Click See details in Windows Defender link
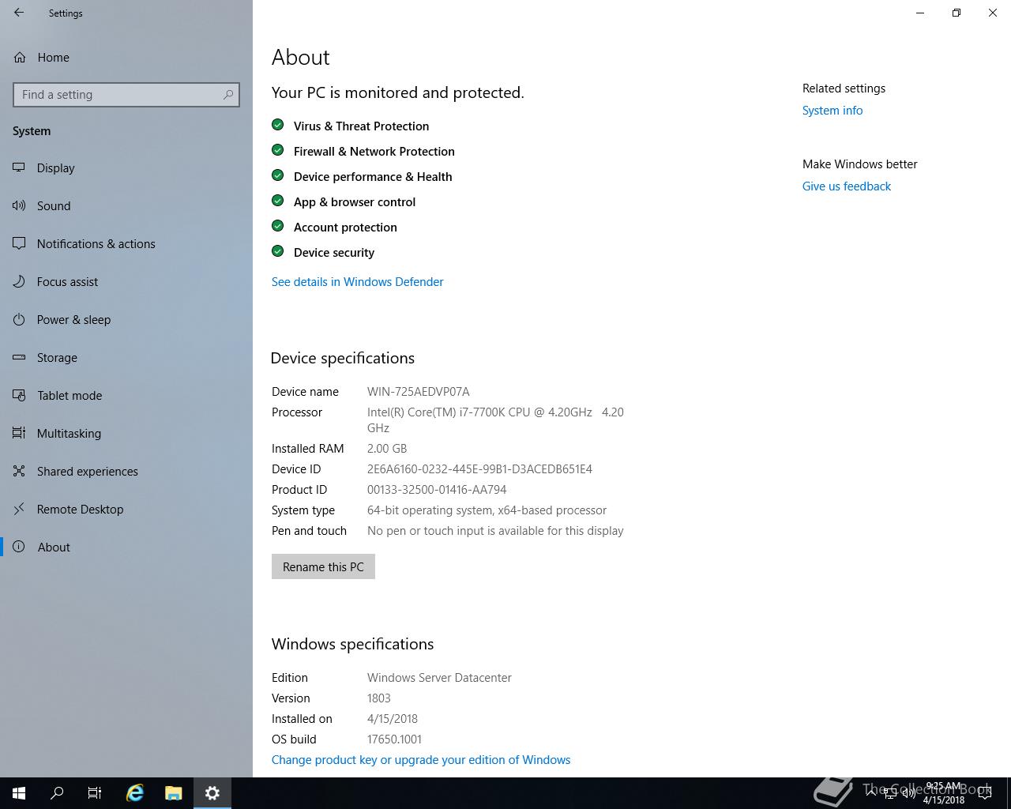 coord(357,281)
